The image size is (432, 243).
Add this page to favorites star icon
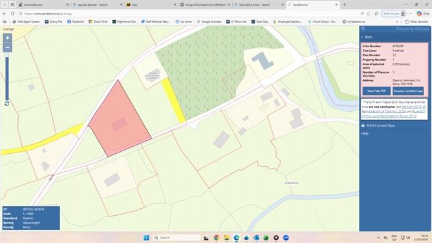point(369,14)
